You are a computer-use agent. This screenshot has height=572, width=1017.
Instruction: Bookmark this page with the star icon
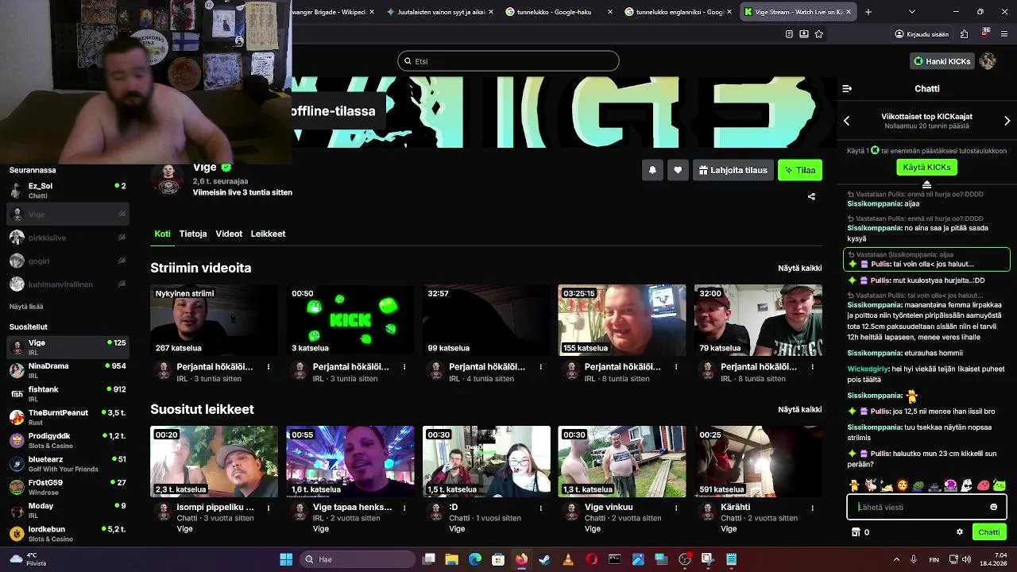pos(818,34)
